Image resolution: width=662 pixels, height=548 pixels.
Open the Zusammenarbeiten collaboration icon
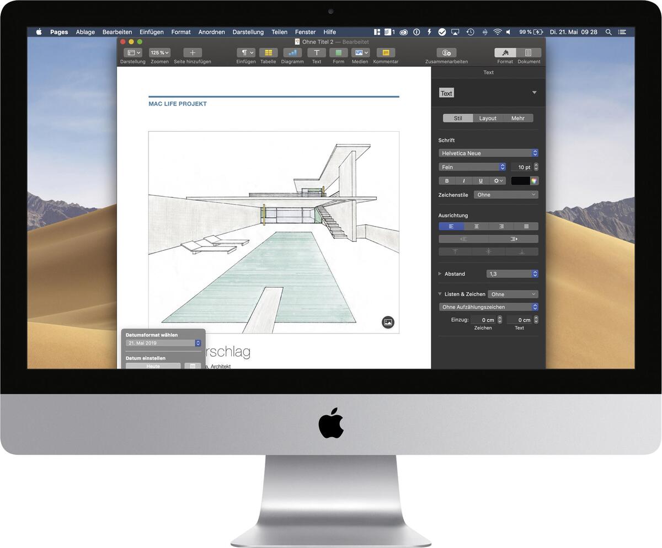click(x=446, y=53)
